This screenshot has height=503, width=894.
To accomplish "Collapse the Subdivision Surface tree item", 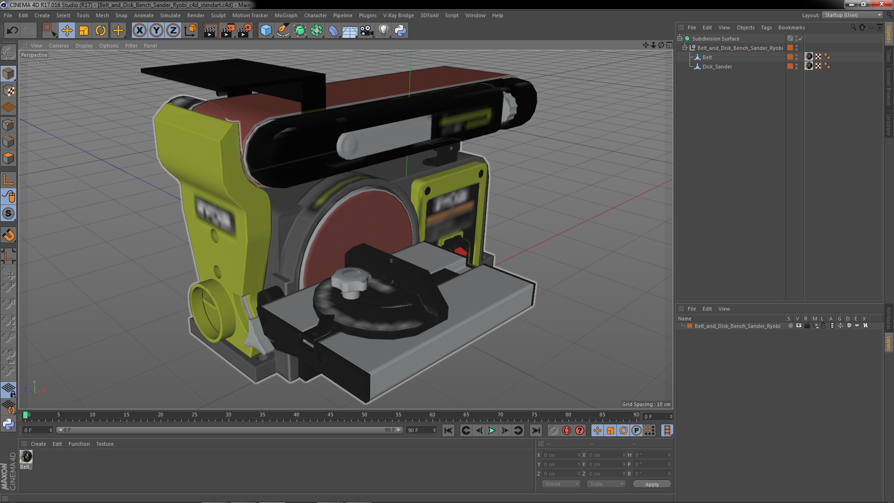I will 680,39.
